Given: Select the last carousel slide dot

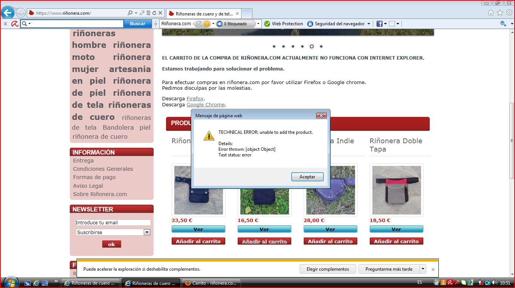Looking at the screenshot, I should pos(321,47).
